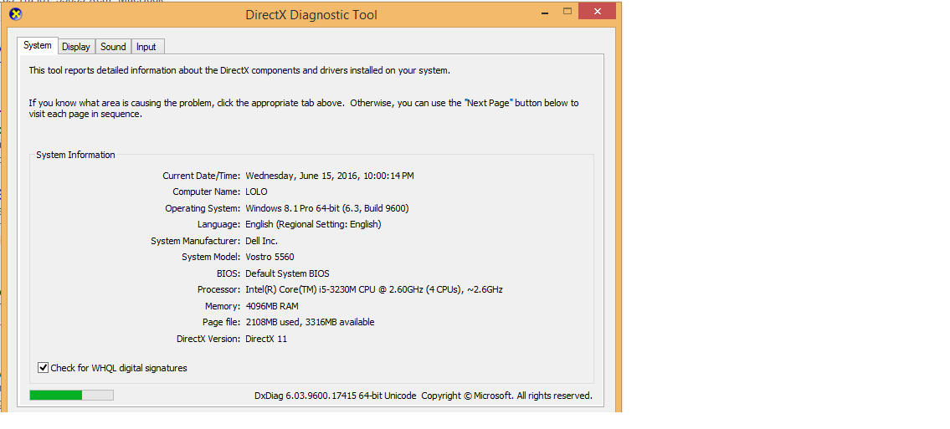Click the DirectX Diagnostic Tool window title
This screenshot has width=950, height=429.
311,14
